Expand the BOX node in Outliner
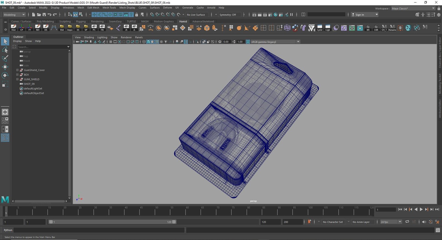The height and width of the screenshot is (240, 442). 17,75
